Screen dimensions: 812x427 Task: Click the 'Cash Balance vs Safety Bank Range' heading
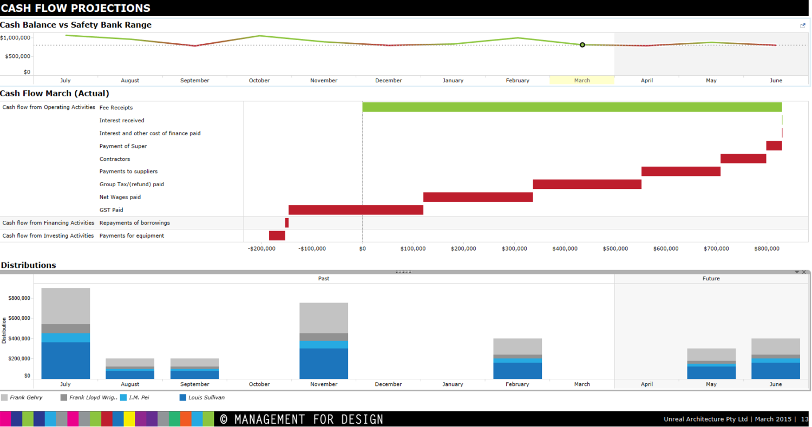tap(76, 25)
